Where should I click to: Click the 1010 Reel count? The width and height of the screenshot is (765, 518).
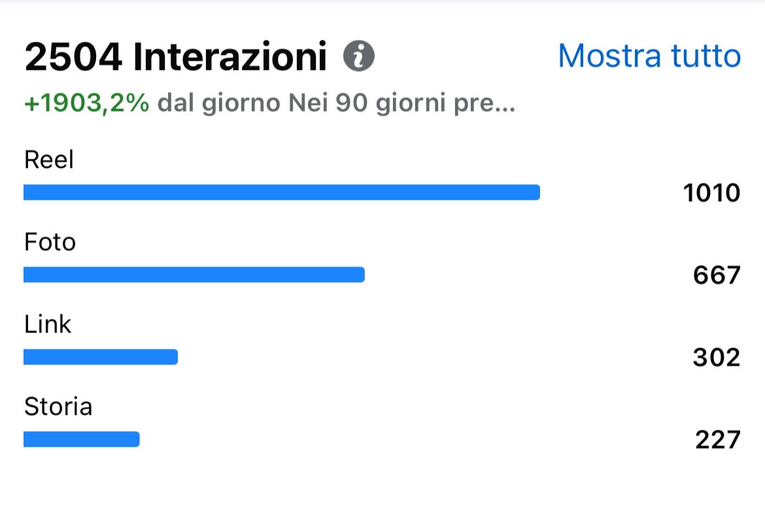coord(712,193)
